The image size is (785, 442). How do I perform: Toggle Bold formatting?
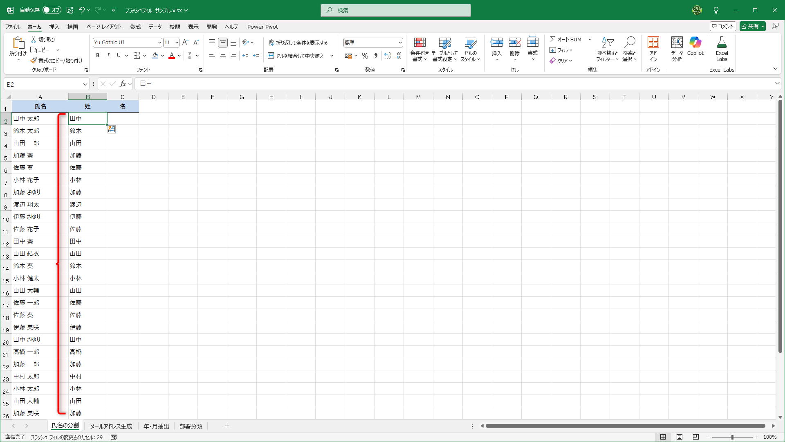click(x=97, y=56)
